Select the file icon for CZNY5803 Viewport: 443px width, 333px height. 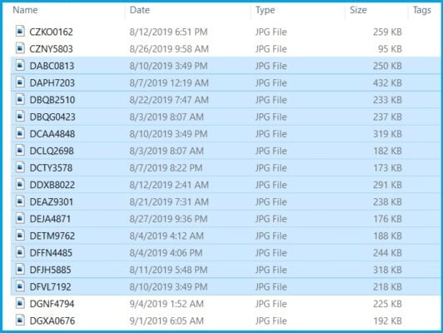(20, 48)
